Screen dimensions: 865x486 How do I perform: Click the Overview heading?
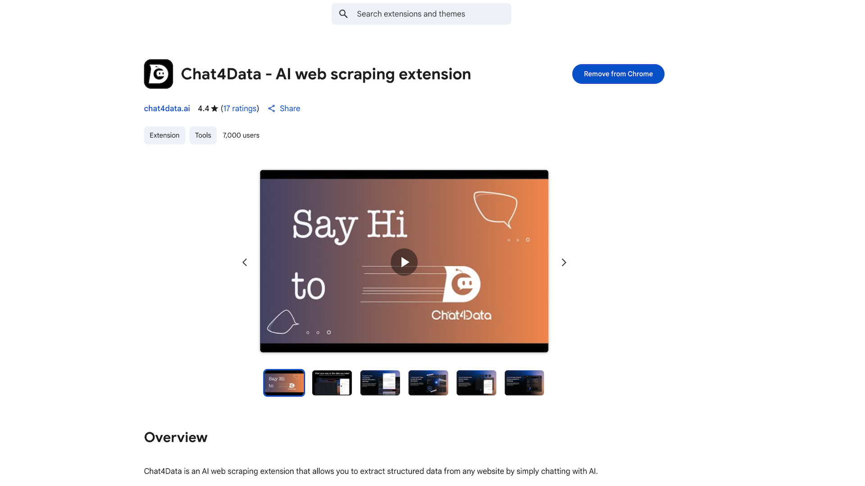[176, 437]
